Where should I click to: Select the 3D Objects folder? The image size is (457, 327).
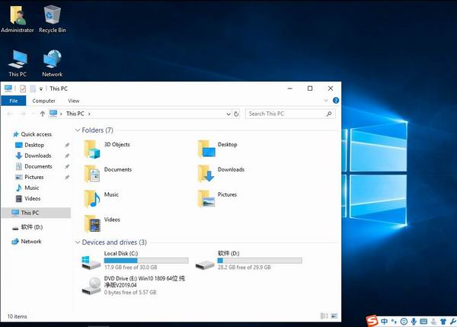(x=107, y=149)
